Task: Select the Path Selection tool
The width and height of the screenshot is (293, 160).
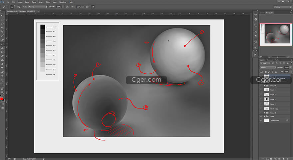Action: (x=2, y=80)
